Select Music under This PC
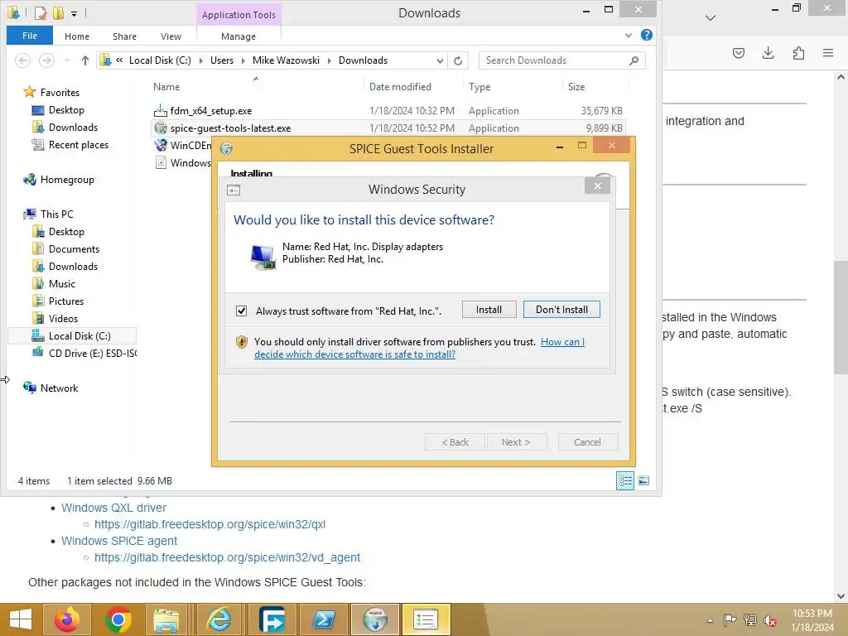 (x=61, y=283)
